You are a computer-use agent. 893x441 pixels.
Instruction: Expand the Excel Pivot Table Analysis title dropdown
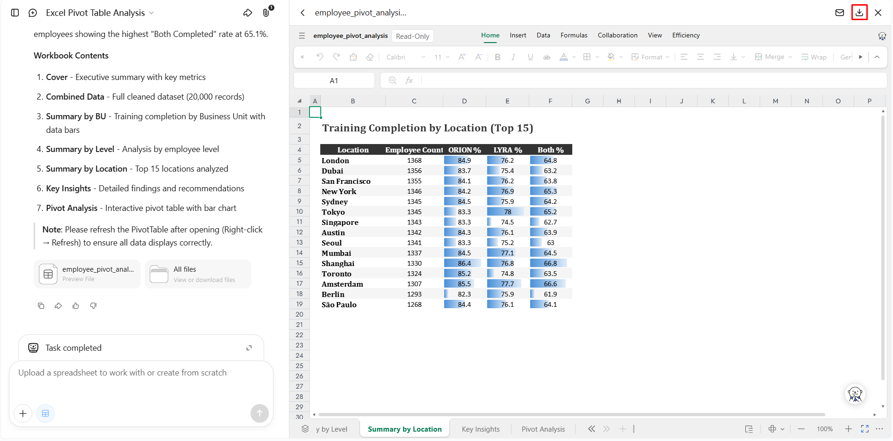(151, 13)
